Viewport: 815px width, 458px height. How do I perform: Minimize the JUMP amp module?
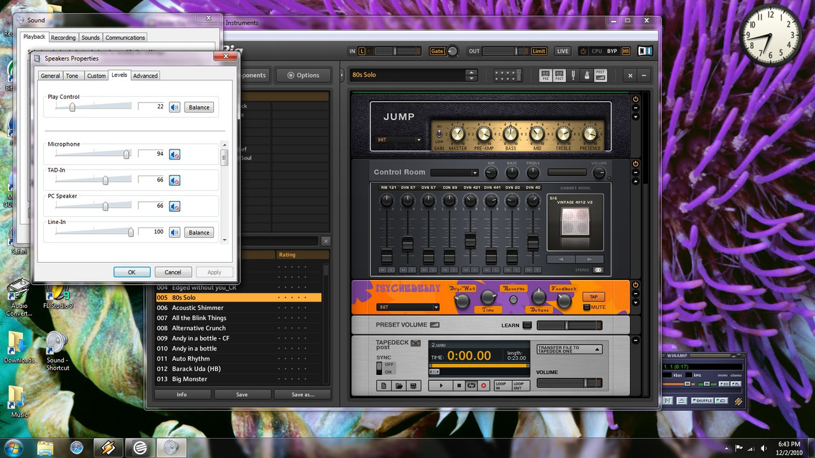click(x=635, y=108)
